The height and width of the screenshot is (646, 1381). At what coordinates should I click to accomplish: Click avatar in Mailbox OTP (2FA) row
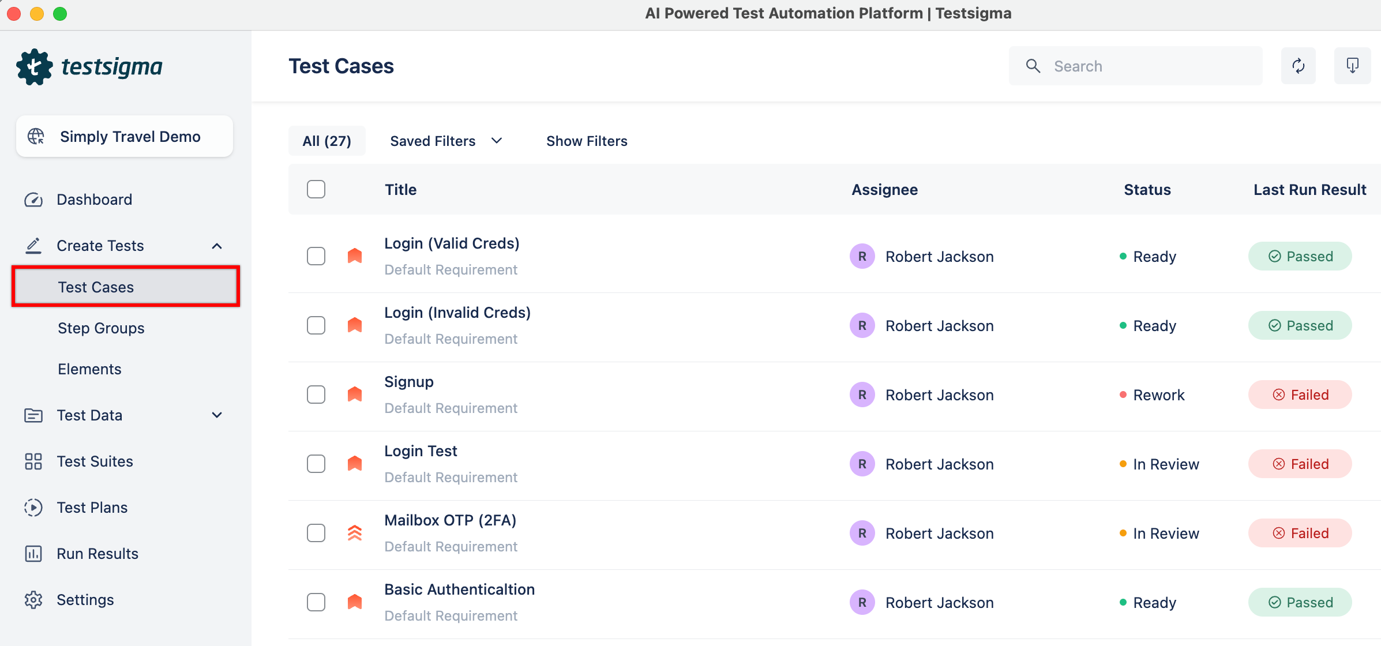click(x=862, y=533)
